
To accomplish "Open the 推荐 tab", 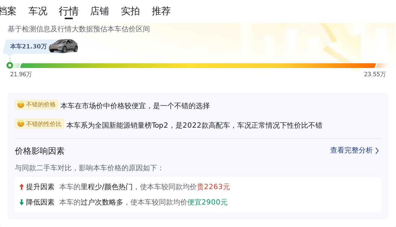I will point(161,11).
